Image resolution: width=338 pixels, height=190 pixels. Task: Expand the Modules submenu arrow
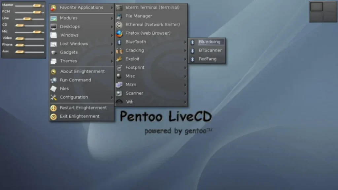[x=112, y=18]
